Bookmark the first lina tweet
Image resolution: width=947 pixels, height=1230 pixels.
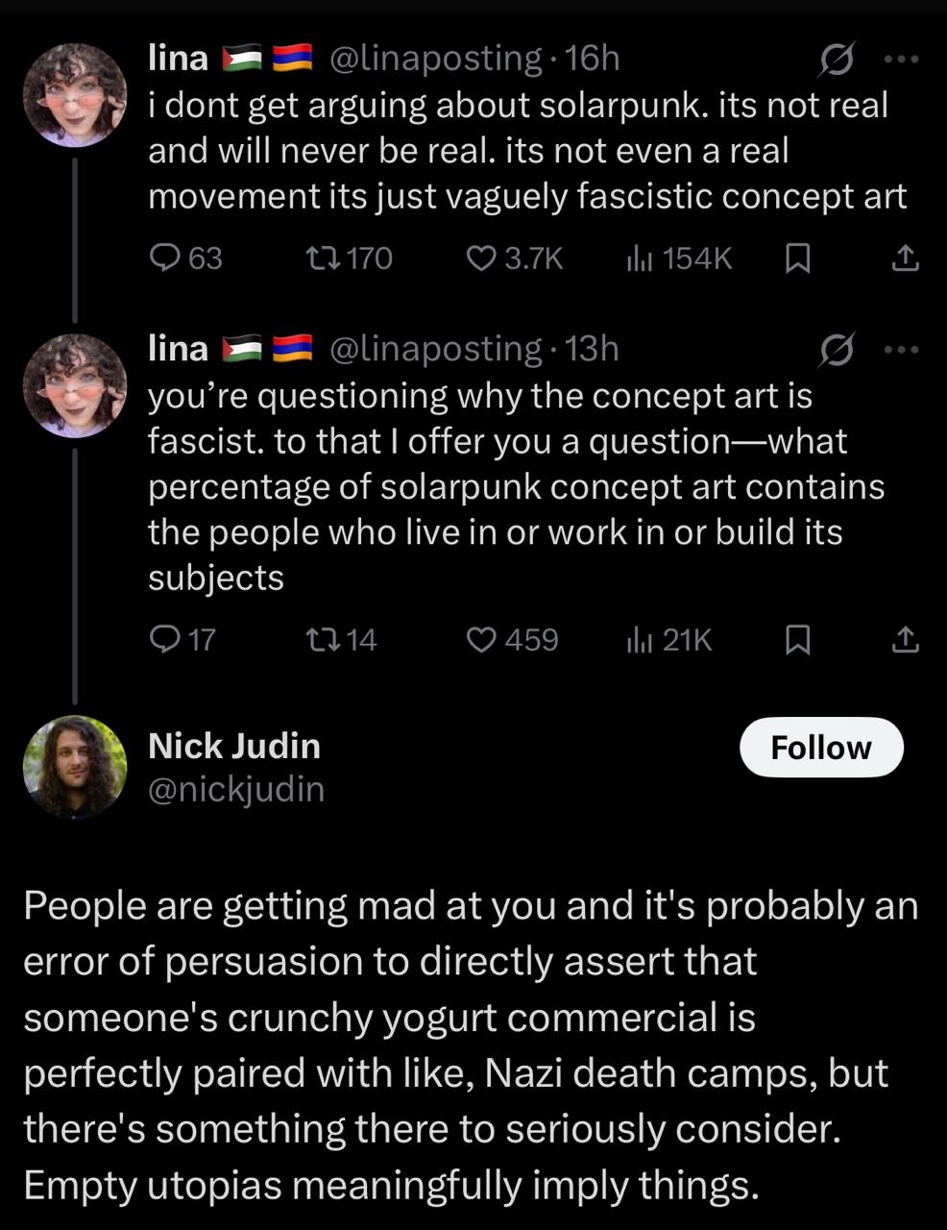[x=797, y=258]
